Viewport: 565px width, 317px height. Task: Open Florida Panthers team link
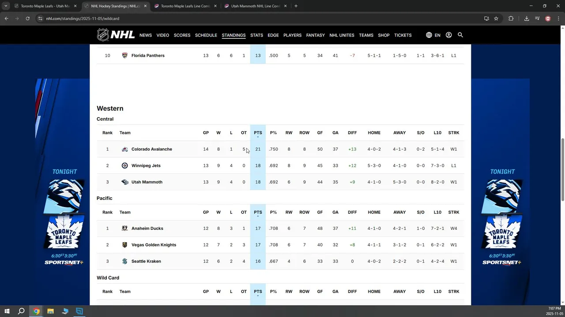(x=148, y=55)
